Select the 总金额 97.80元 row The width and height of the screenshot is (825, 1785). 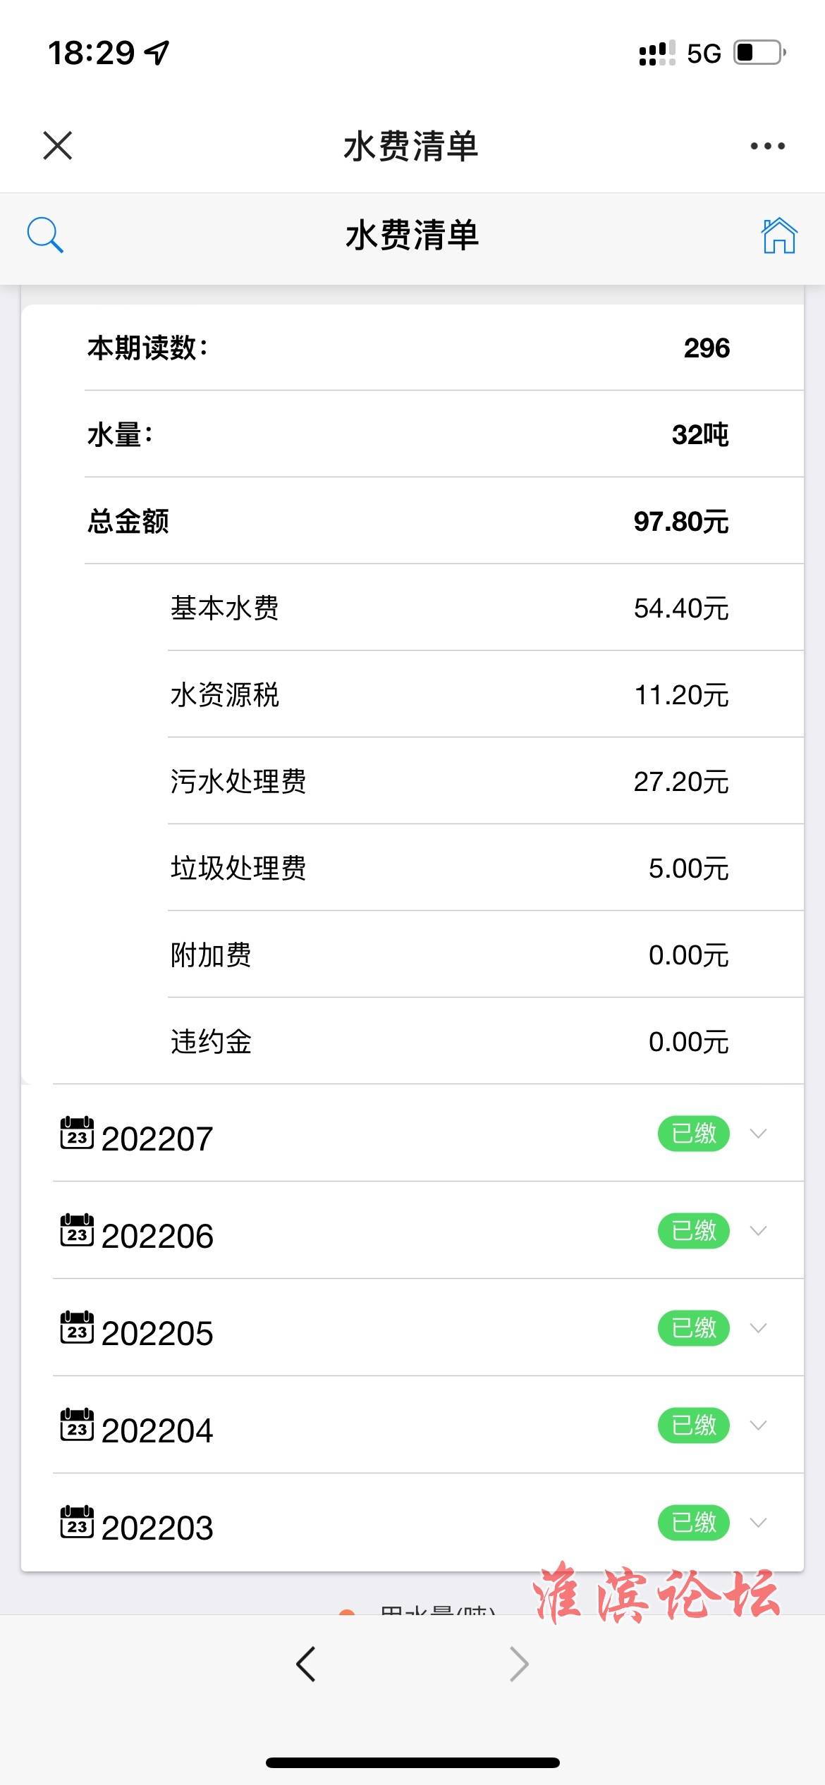tap(409, 522)
